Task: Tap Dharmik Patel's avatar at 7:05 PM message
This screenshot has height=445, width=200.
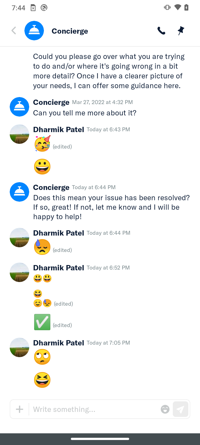Action: point(19,347)
